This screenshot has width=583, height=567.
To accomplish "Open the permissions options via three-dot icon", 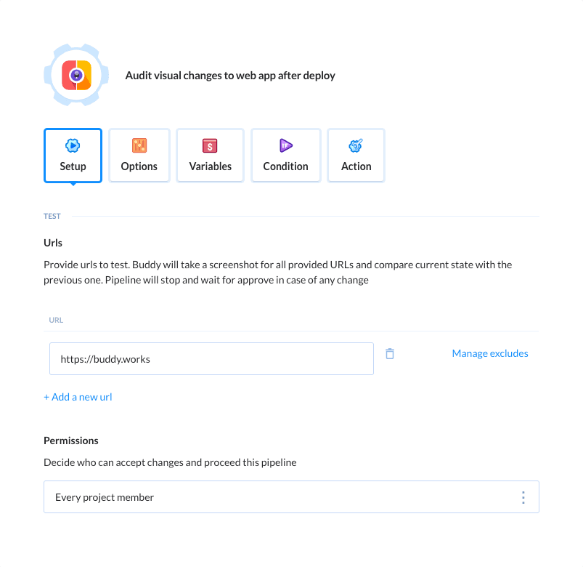I will tap(523, 497).
